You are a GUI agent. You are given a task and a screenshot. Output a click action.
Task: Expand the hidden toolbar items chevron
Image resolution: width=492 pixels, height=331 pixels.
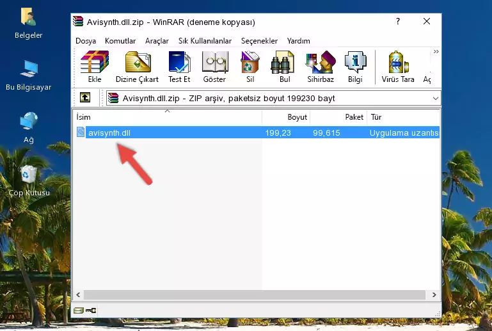tap(436, 51)
